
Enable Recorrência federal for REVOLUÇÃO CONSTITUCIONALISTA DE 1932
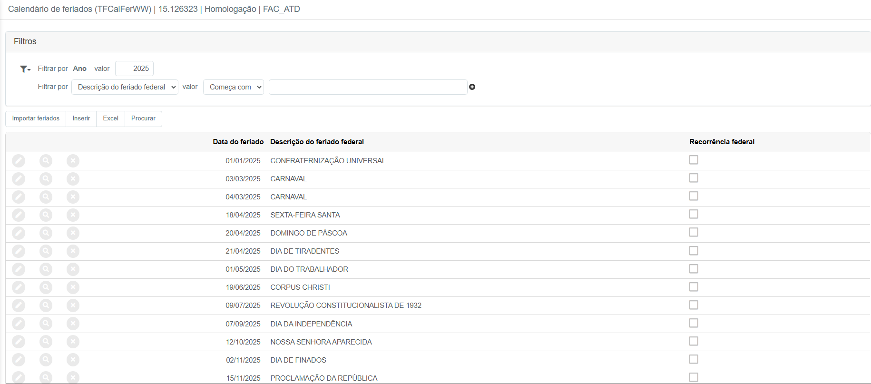pos(694,305)
